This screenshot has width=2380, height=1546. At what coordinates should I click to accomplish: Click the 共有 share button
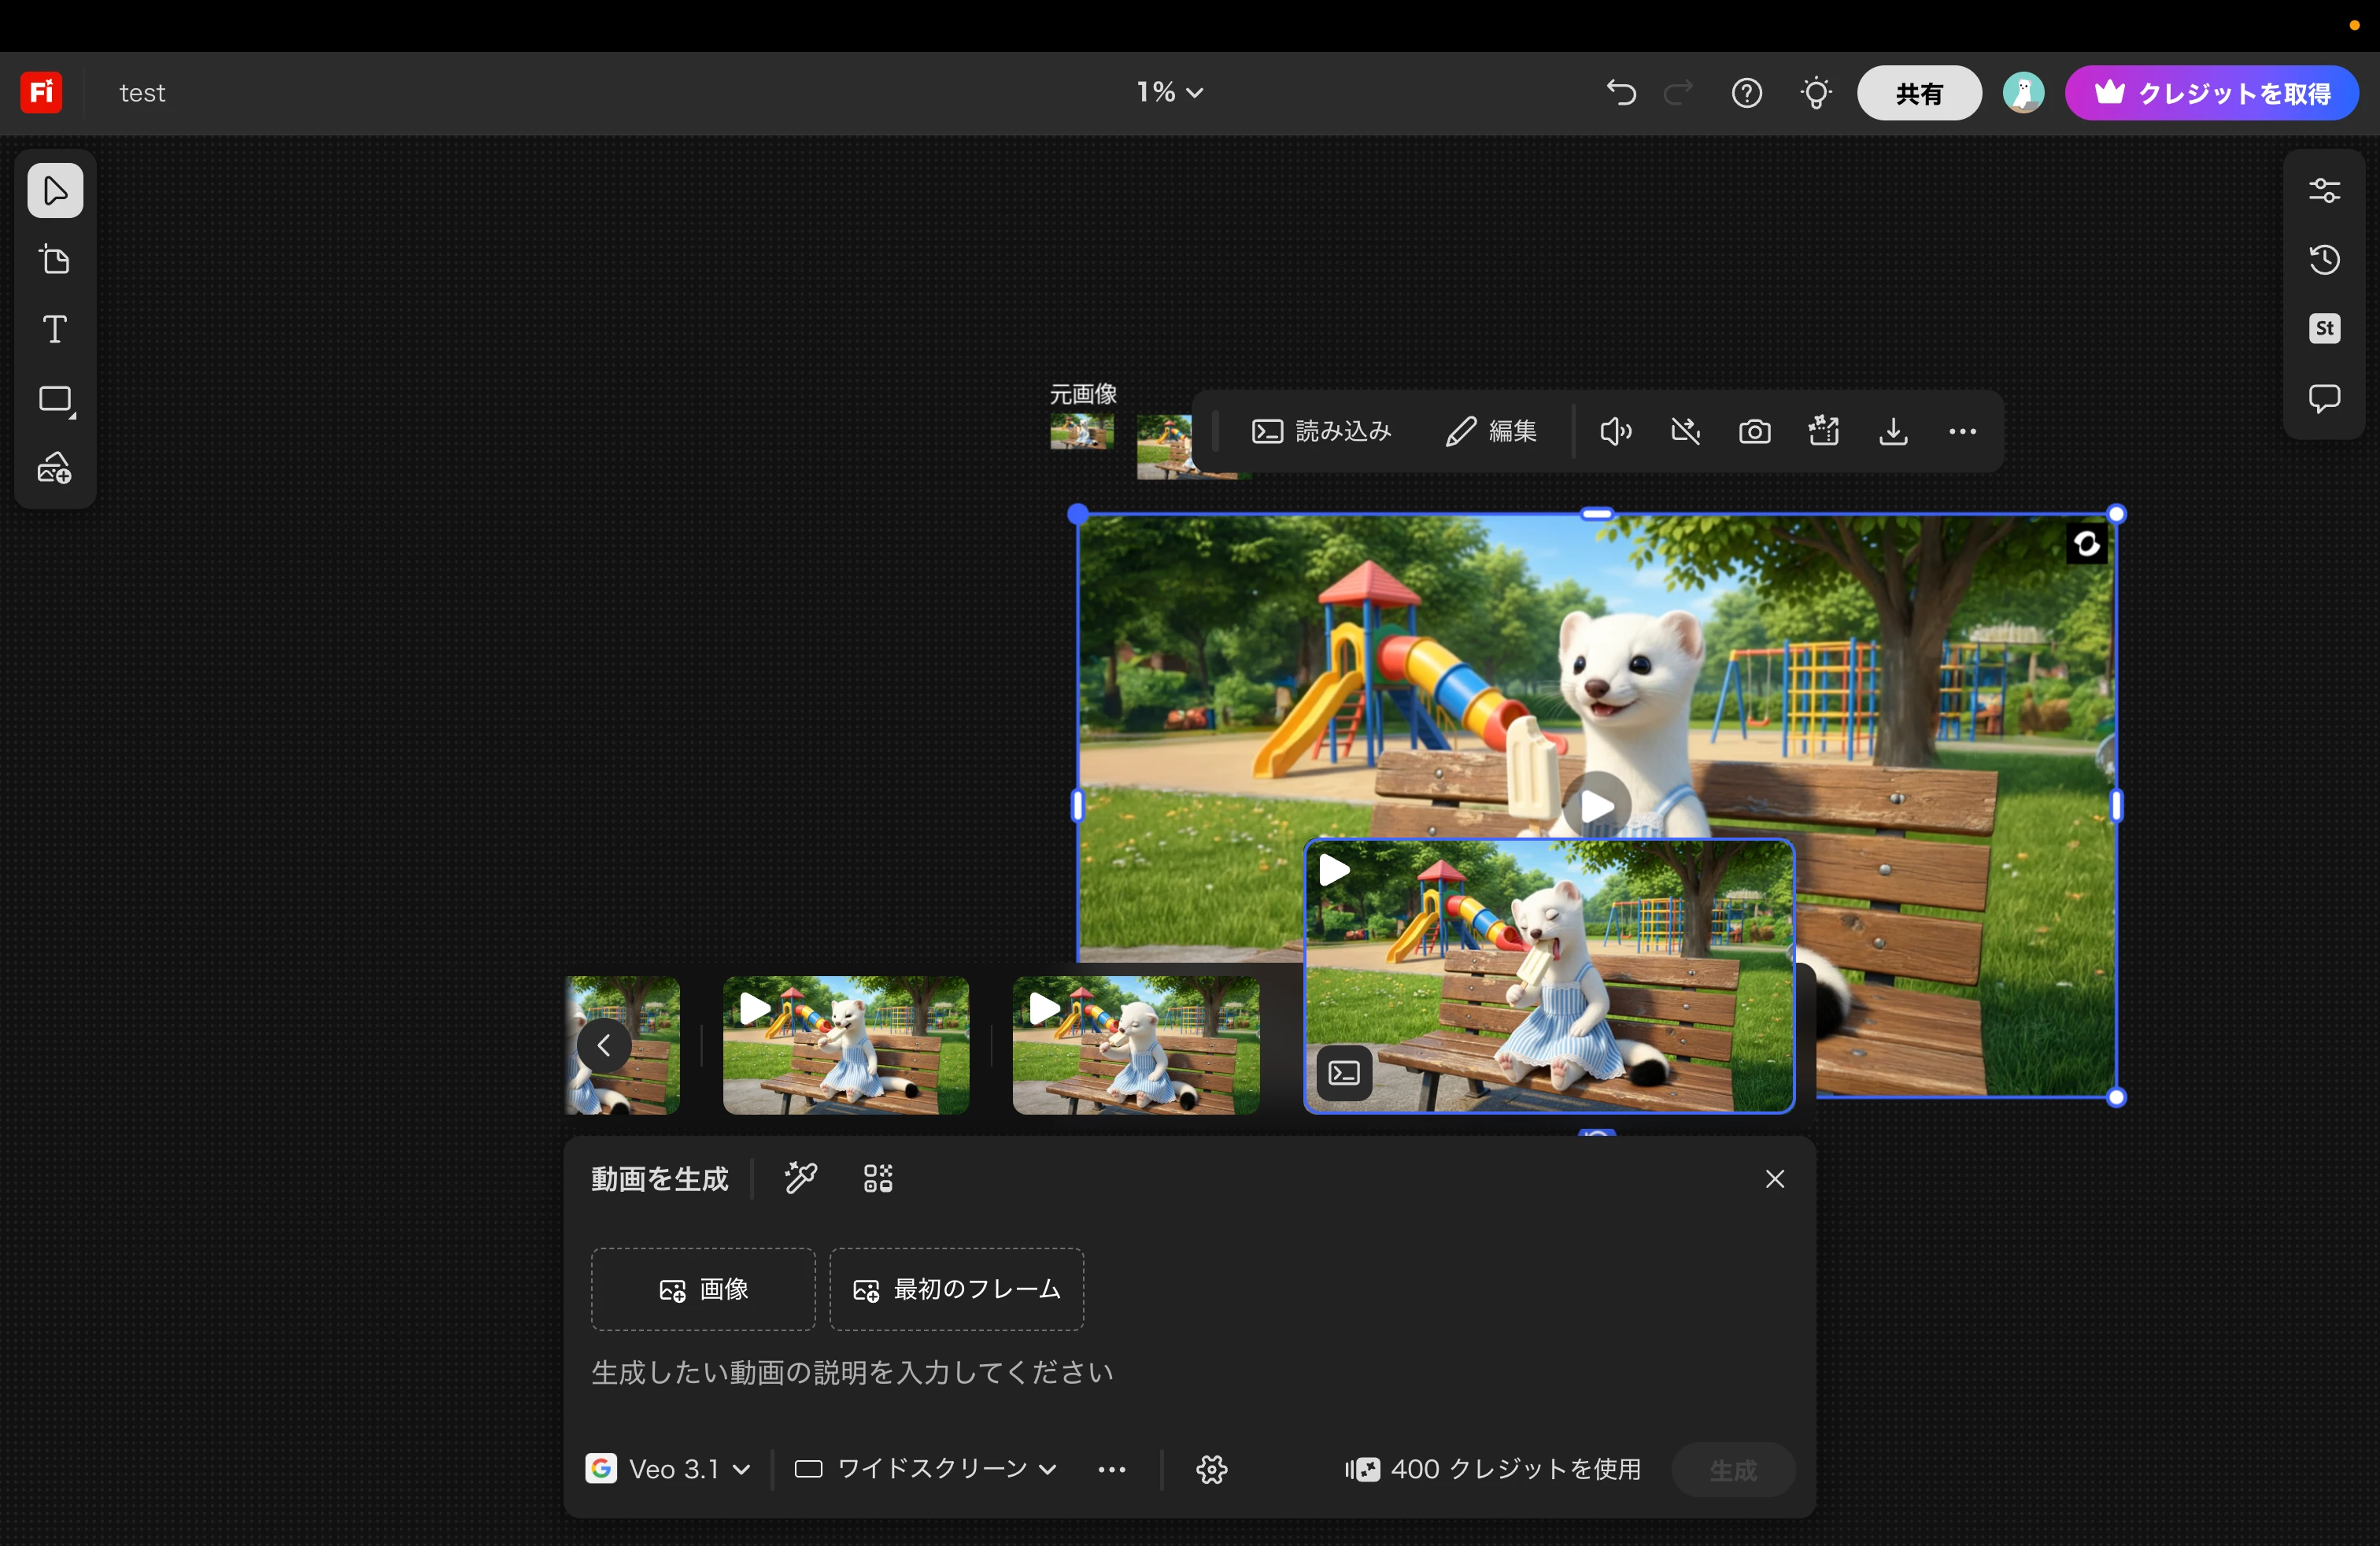tap(1918, 93)
